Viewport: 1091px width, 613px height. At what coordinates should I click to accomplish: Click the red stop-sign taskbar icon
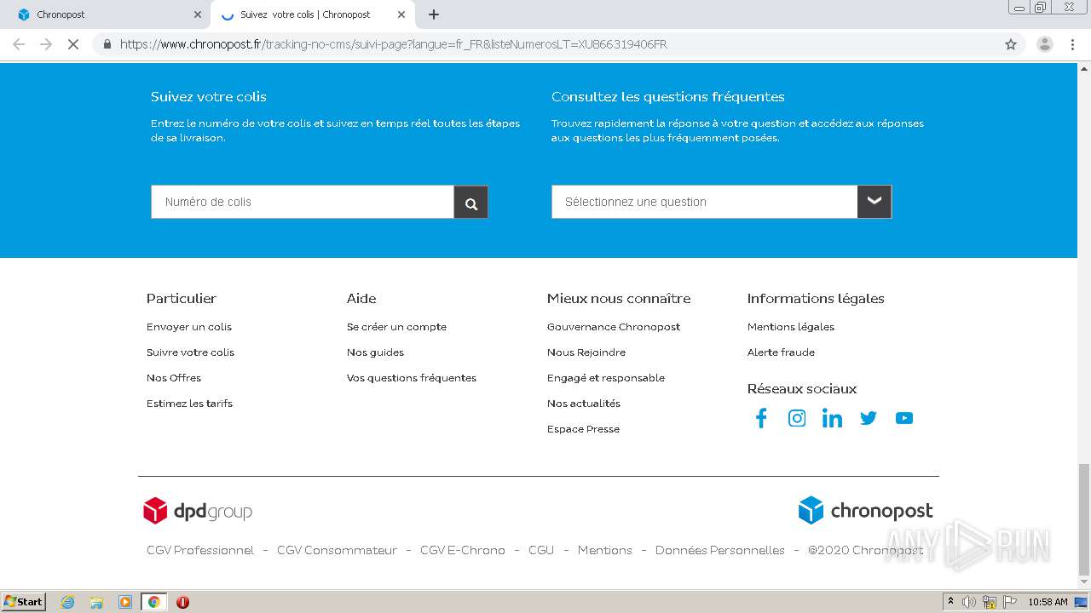point(182,602)
